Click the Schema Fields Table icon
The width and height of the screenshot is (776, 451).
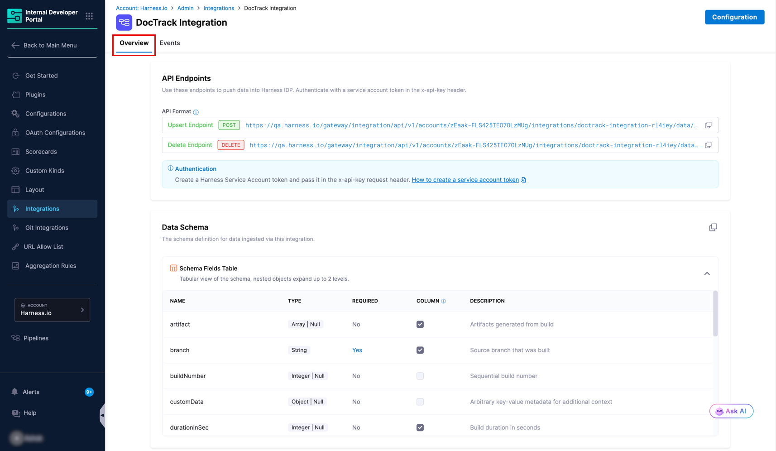pyautogui.click(x=173, y=268)
